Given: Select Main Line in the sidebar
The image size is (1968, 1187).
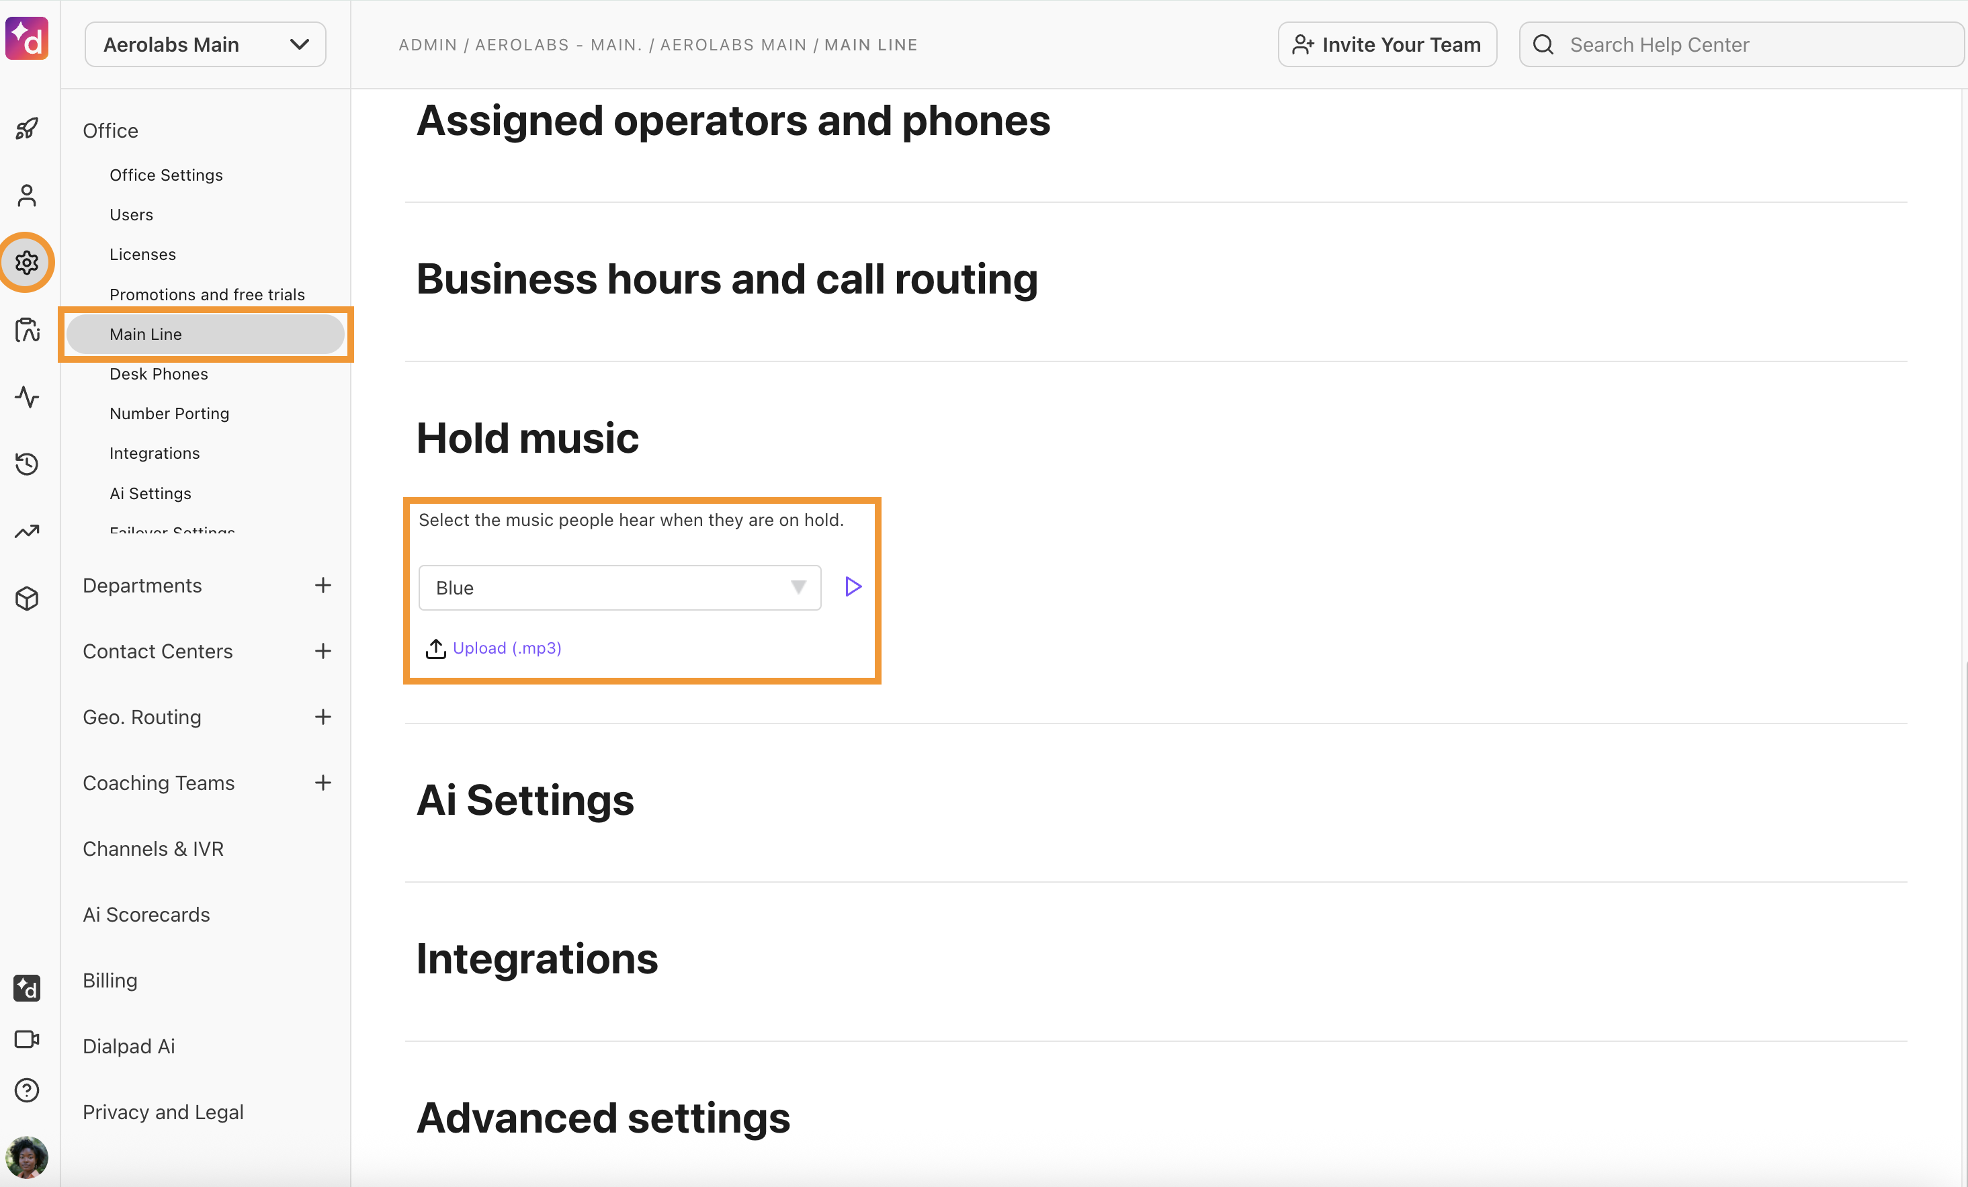Looking at the screenshot, I should point(206,334).
